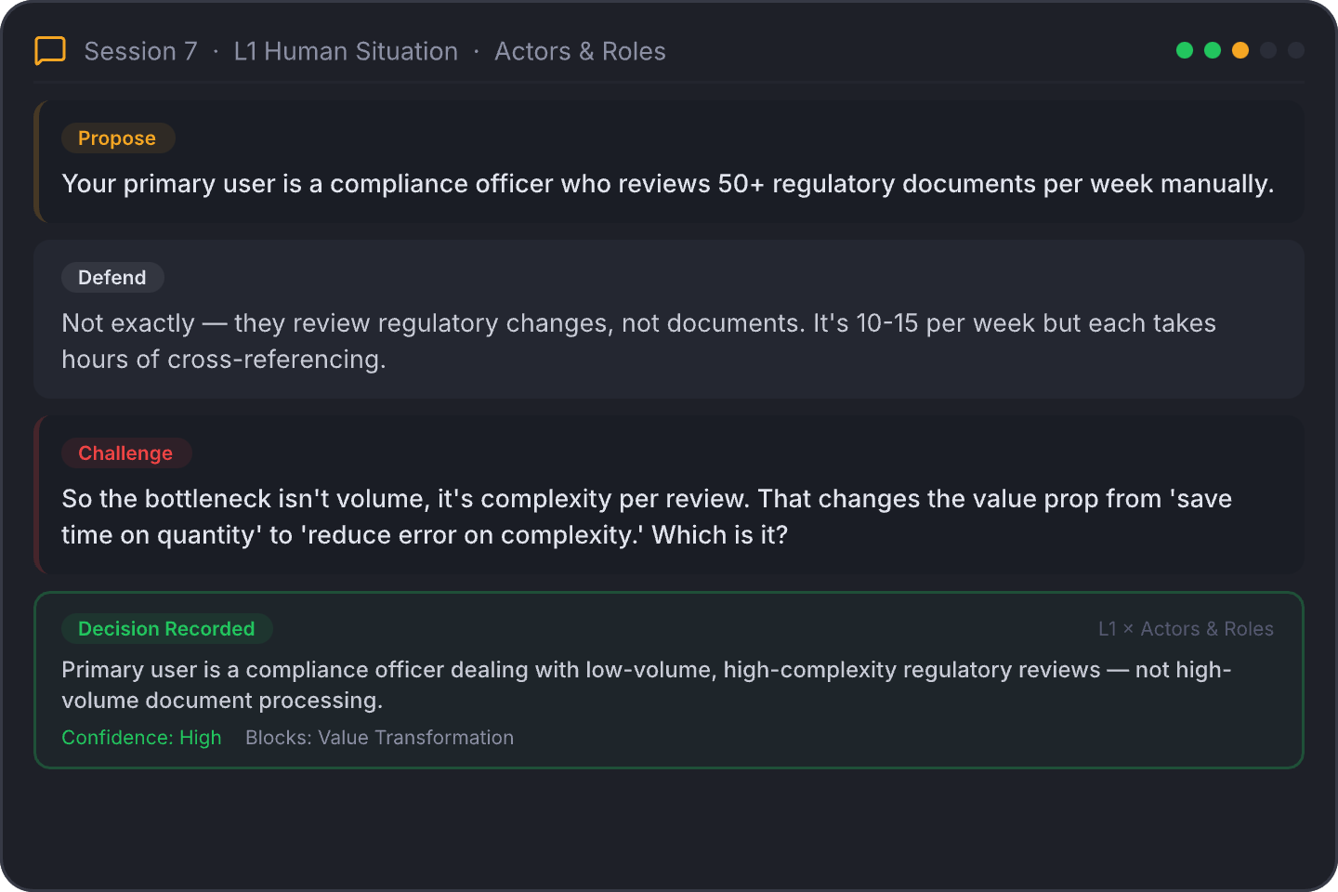1338x892 pixels.
Task: Select the bottleneck challenge message text
Action: (646, 517)
